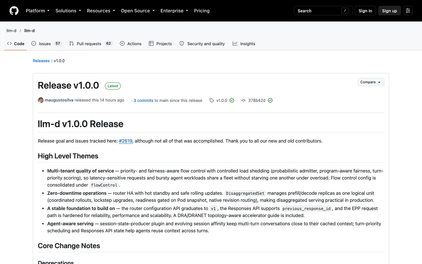Click the previous_response_id code snippet
Viewport: 422px width, 264px height.
(306, 209)
